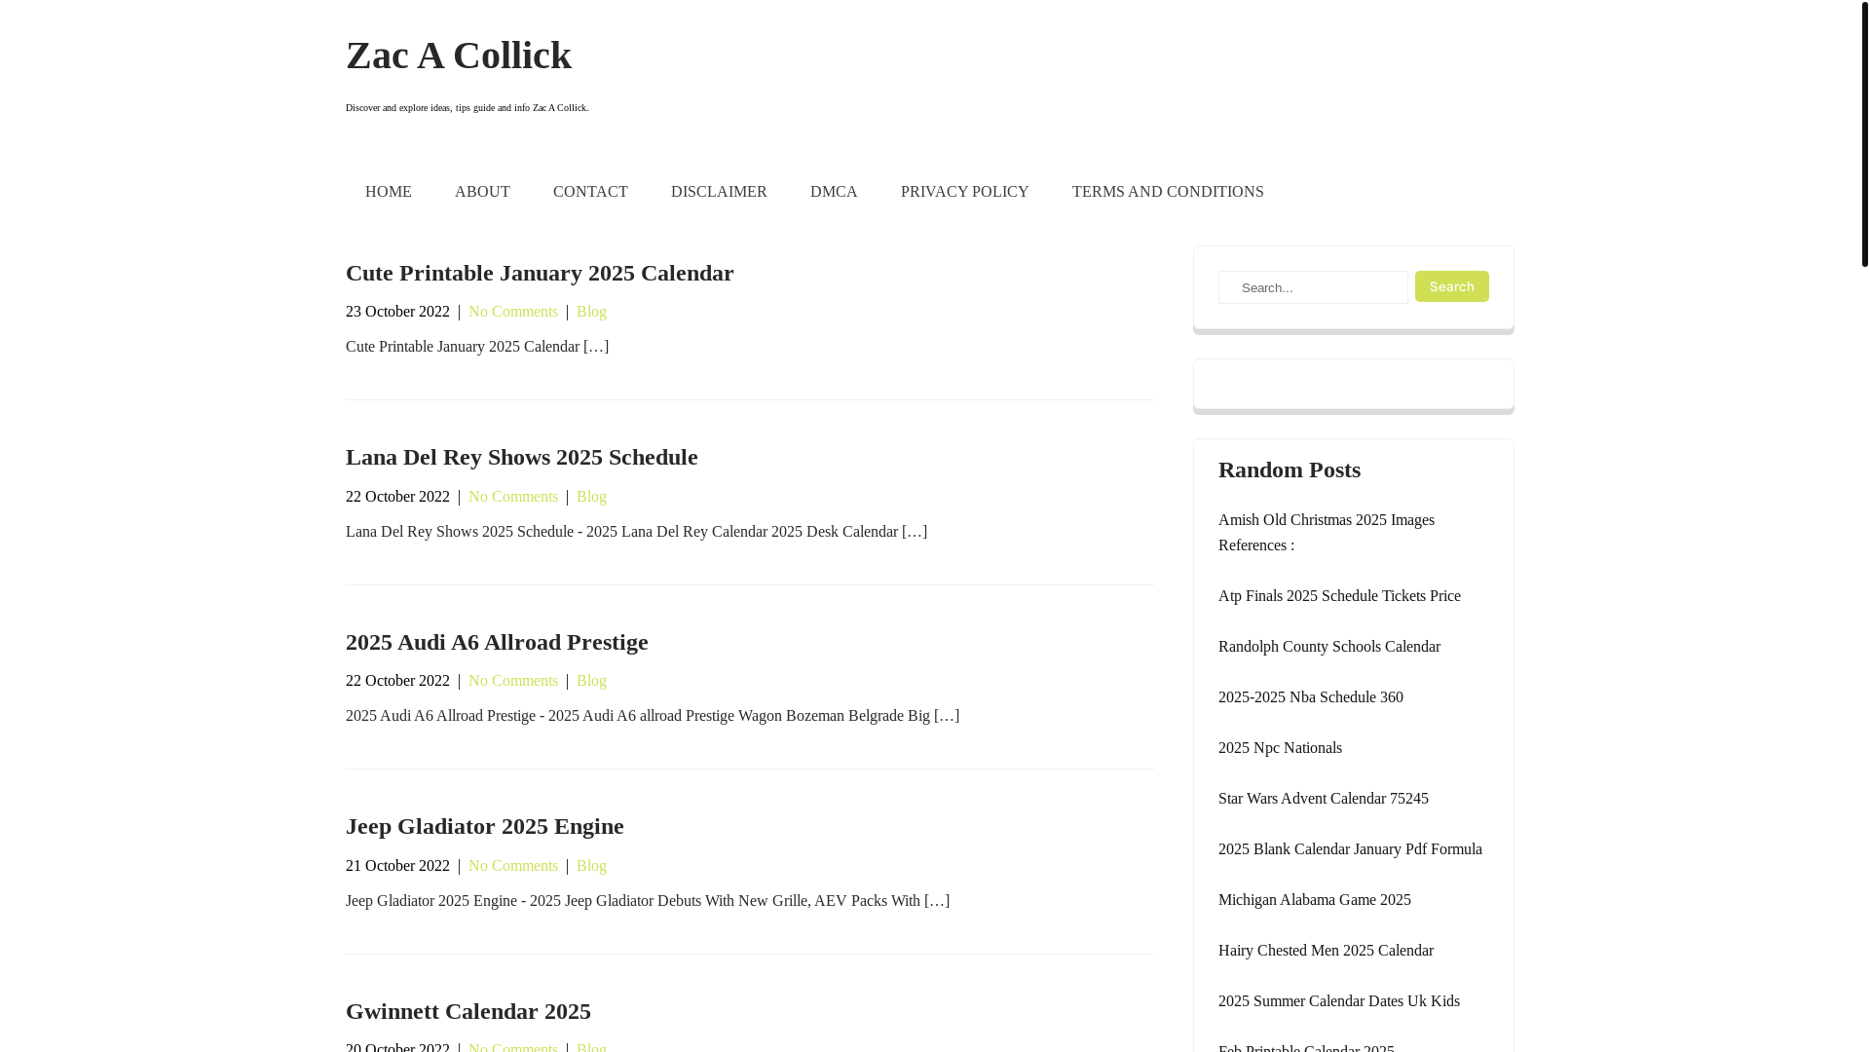Open the DMCA page
1870x1052 pixels.
click(x=834, y=192)
